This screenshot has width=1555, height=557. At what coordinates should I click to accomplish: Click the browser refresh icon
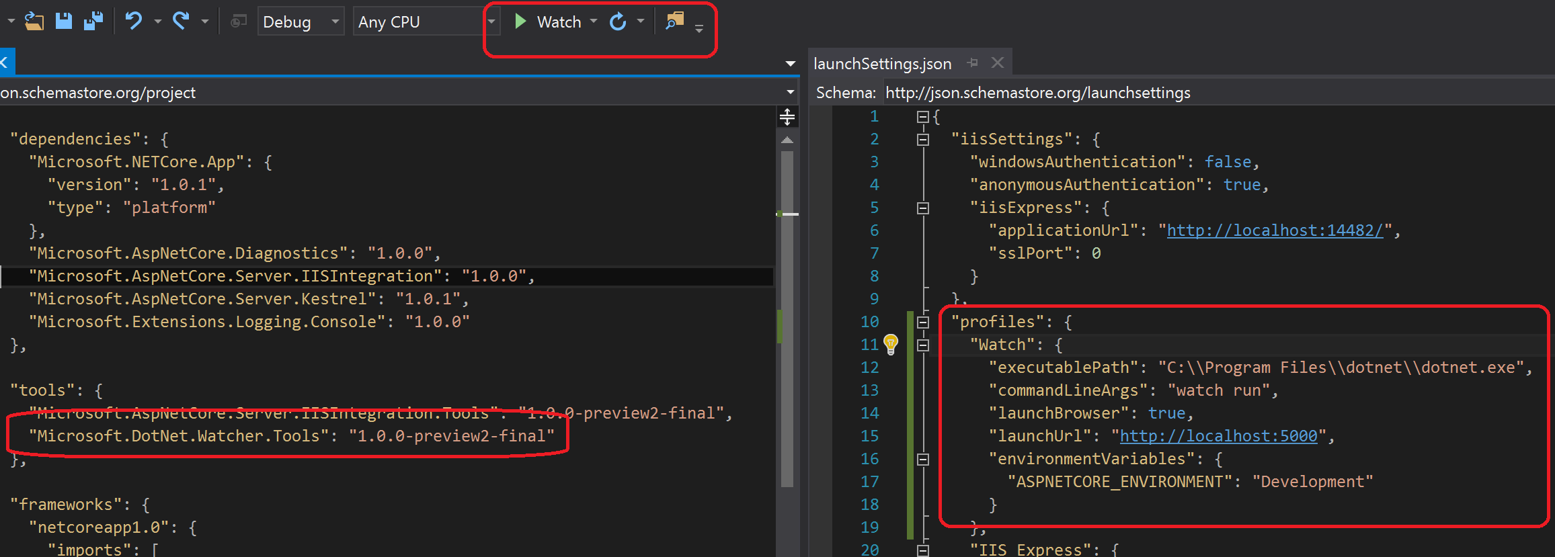point(618,22)
